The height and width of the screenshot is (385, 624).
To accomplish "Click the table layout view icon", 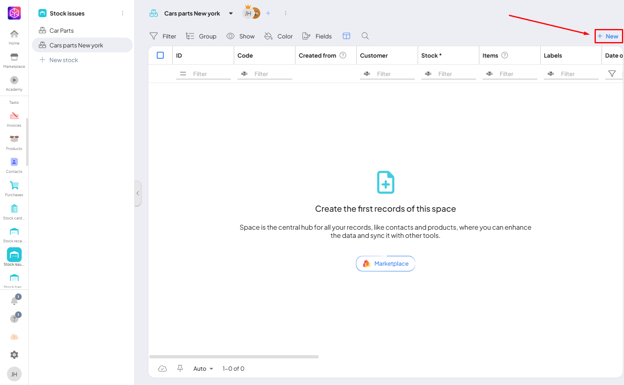I will point(346,36).
